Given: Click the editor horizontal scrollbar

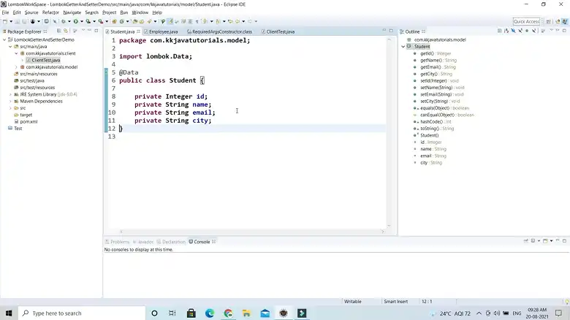Looking at the screenshot, I should click(251, 232).
